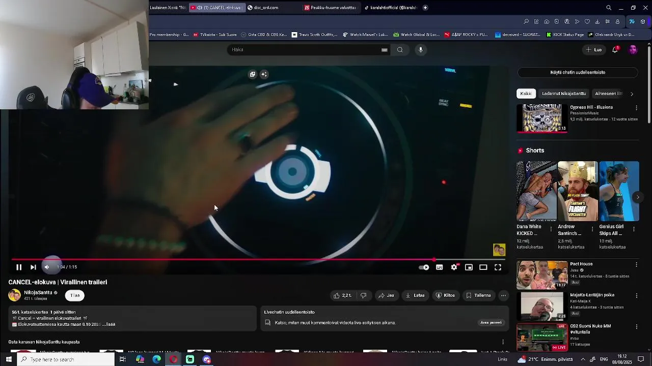This screenshot has width=652, height=366.
Task: Click the search magnifier button
Action: [x=400, y=50]
